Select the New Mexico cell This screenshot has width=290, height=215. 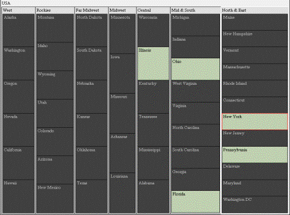(x=55, y=199)
